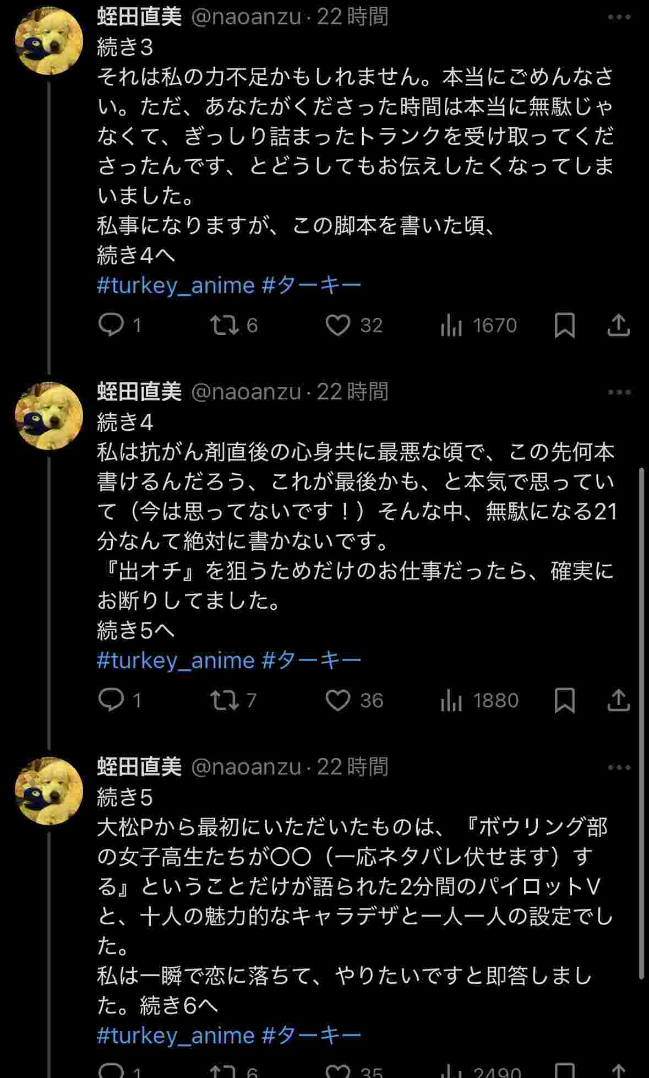
Task: Bookmark the 続き3 post
Action: [565, 325]
